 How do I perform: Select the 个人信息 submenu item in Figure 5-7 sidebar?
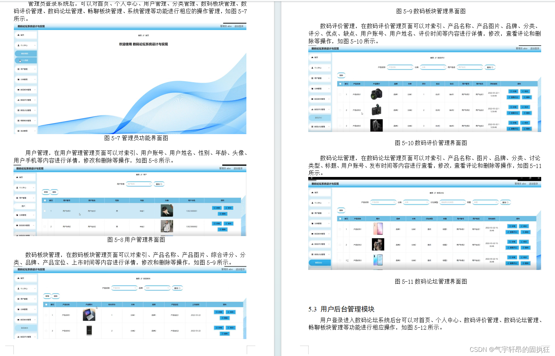tap(26, 60)
